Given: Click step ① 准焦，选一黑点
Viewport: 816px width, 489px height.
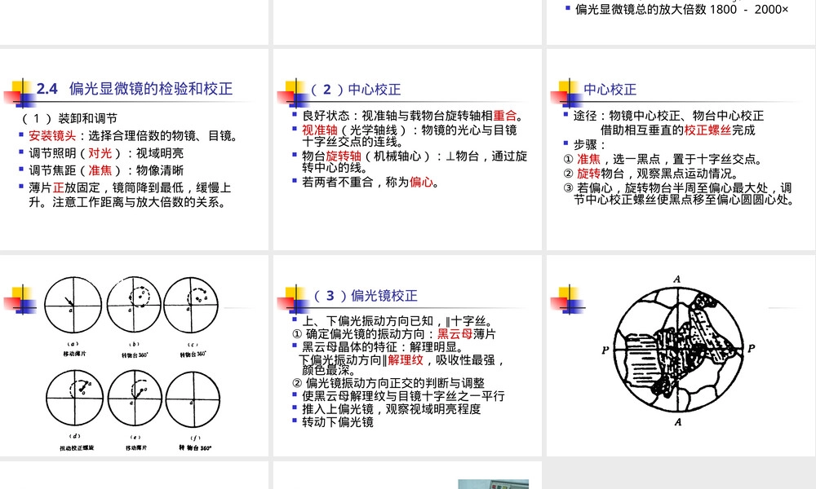Looking at the screenshot, I should pos(663,159).
